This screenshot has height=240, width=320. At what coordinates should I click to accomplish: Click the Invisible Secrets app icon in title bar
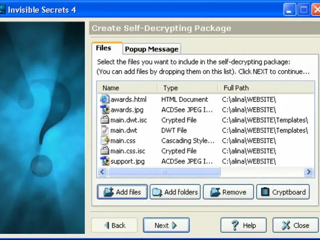click(x=2, y=10)
